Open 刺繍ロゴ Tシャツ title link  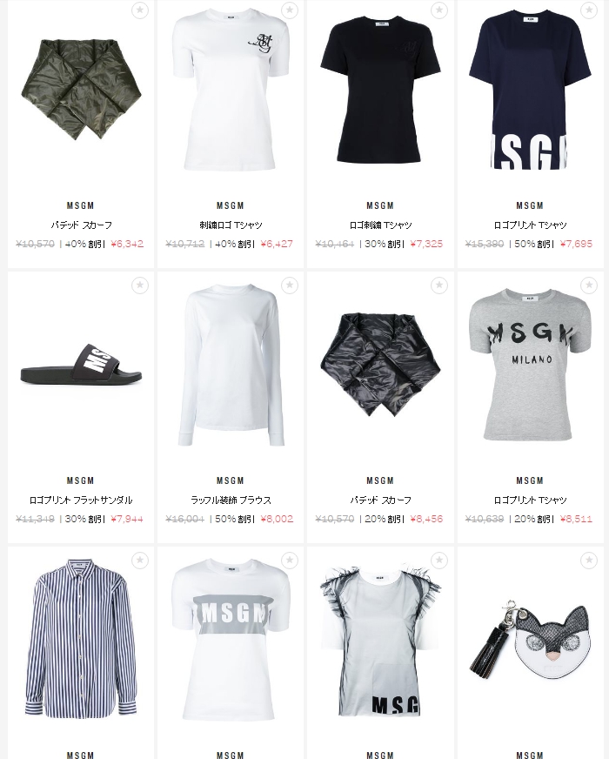231,225
